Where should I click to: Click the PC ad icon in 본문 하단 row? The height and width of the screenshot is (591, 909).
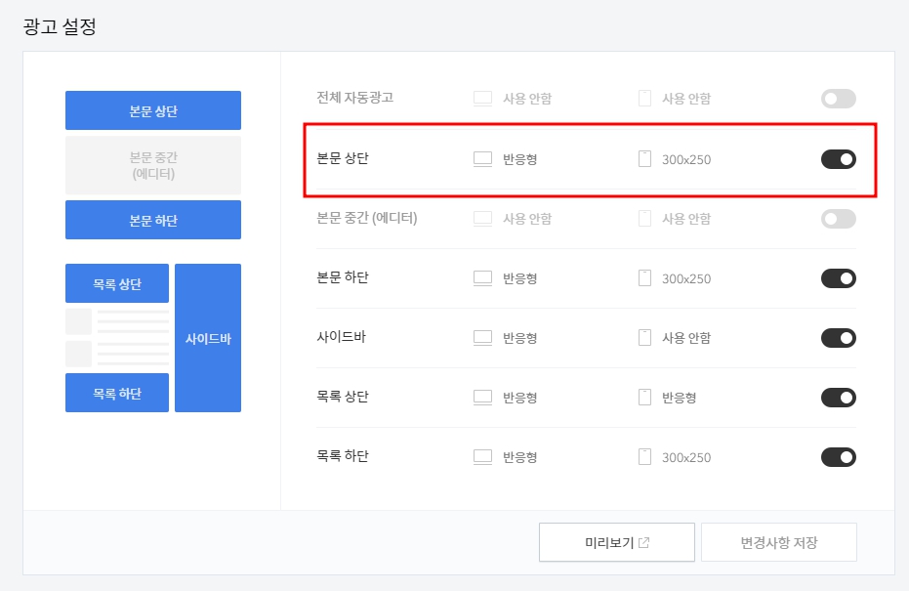pos(482,277)
